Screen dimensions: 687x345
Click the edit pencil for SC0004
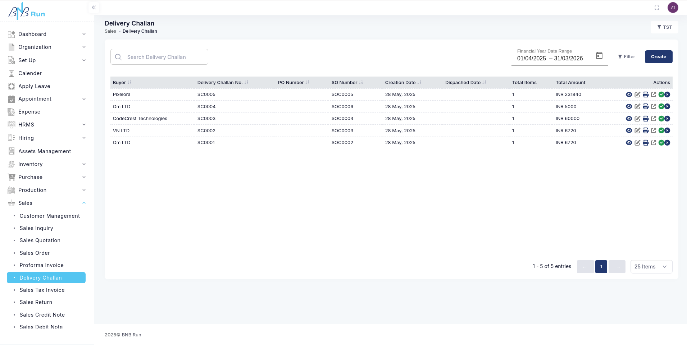click(637, 107)
